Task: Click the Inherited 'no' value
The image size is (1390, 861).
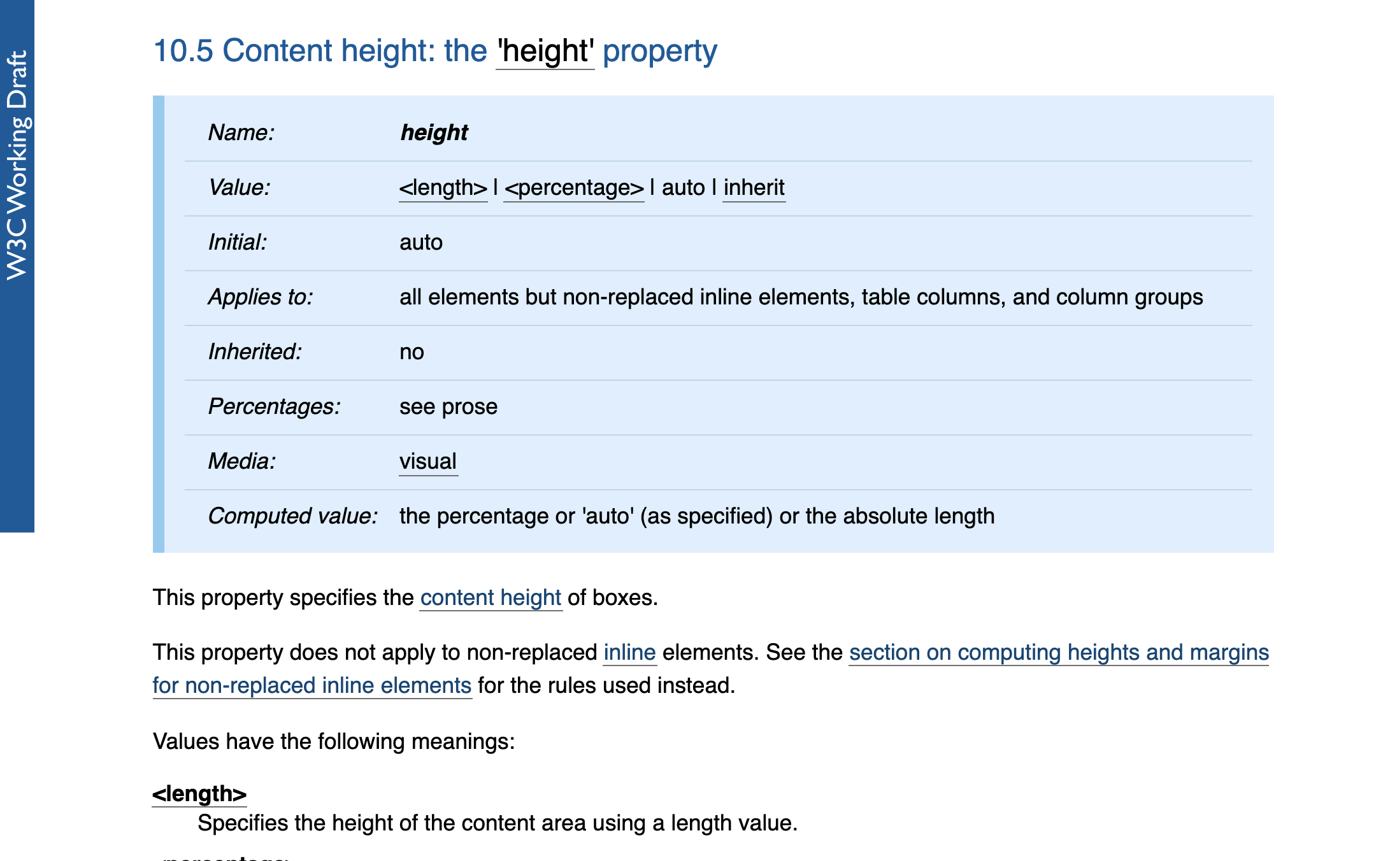Action: point(412,352)
